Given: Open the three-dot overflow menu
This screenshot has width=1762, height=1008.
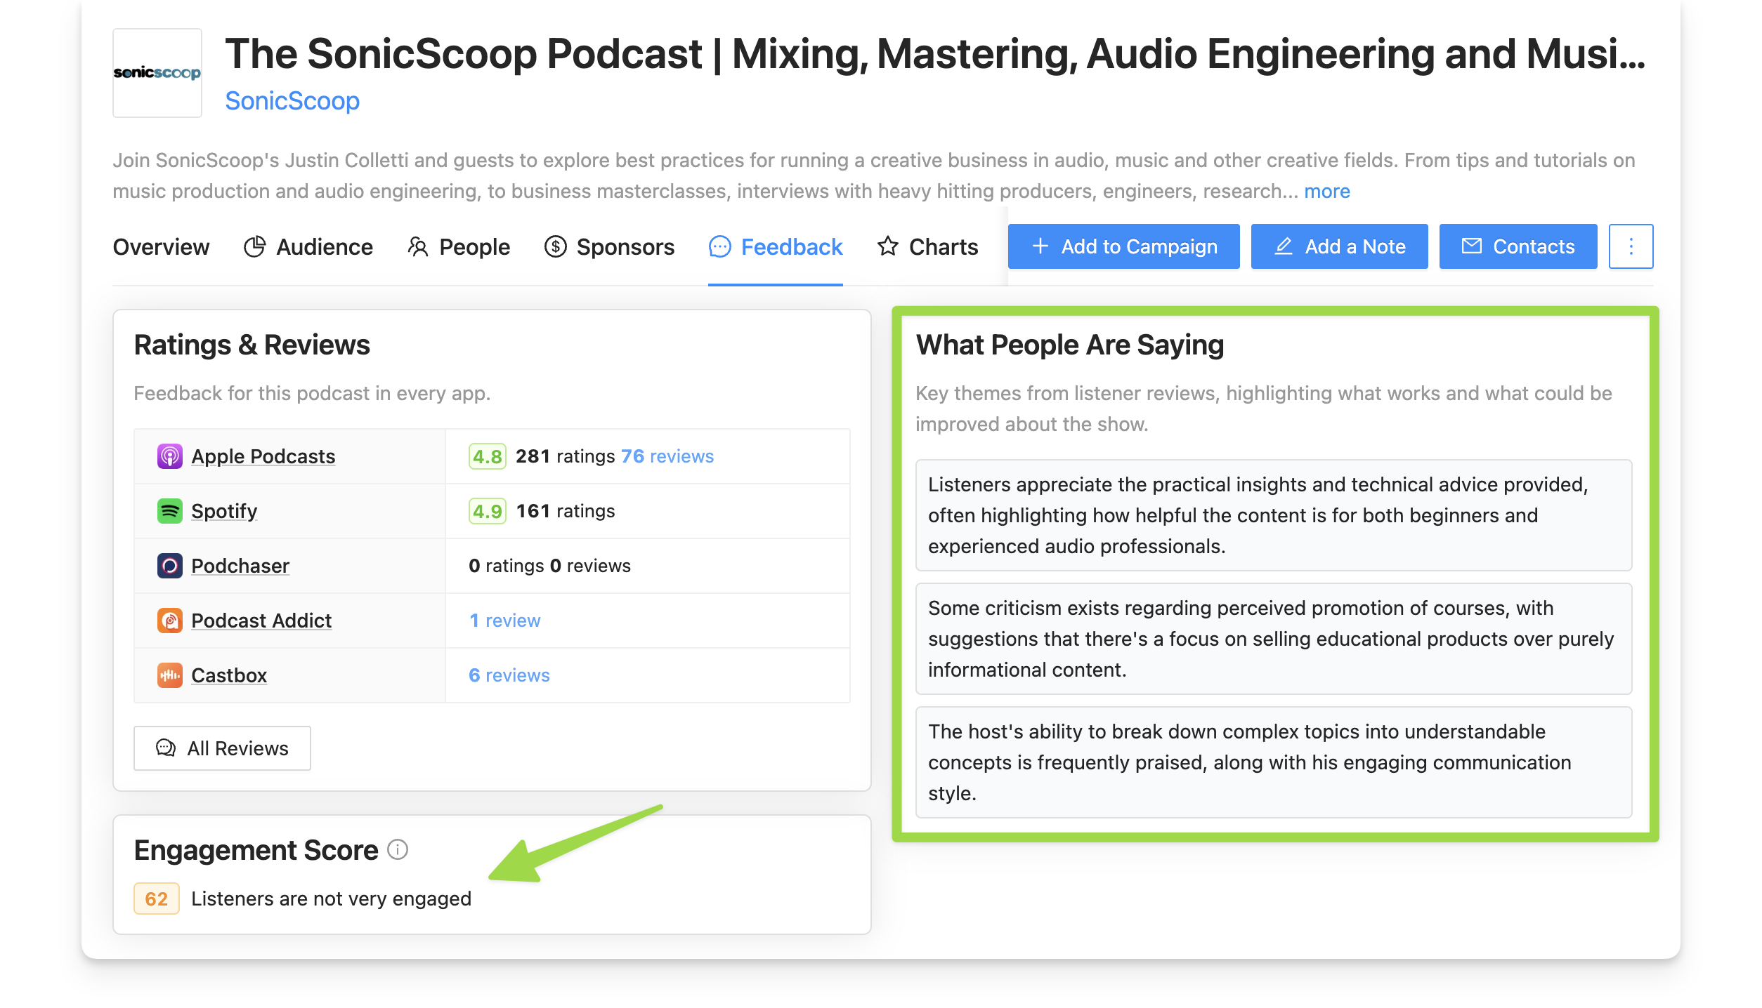Looking at the screenshot, I should (x=1631, y=246).
